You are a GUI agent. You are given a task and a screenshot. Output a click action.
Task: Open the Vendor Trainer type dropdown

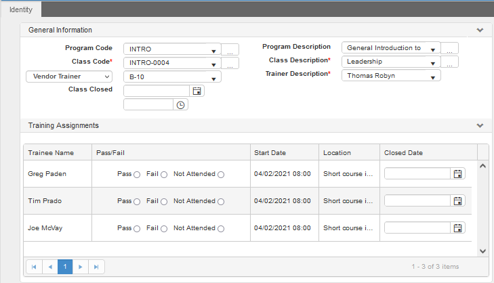tap(69, 77)
